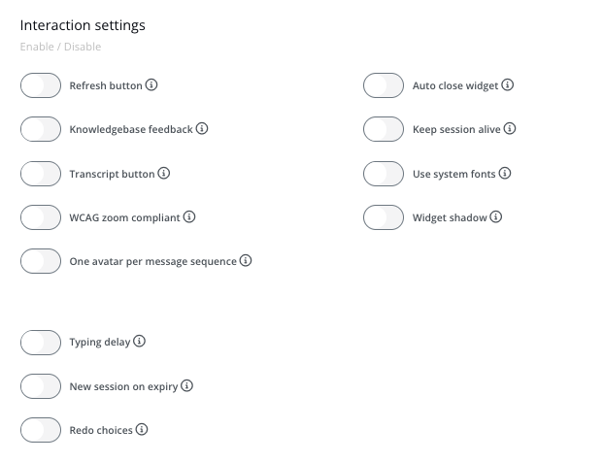
Task: Click info icon beside Redo choices
Action: coord(142,429)
